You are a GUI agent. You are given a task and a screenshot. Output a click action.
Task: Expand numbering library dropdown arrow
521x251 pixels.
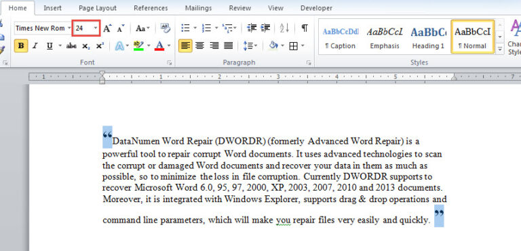216,28
